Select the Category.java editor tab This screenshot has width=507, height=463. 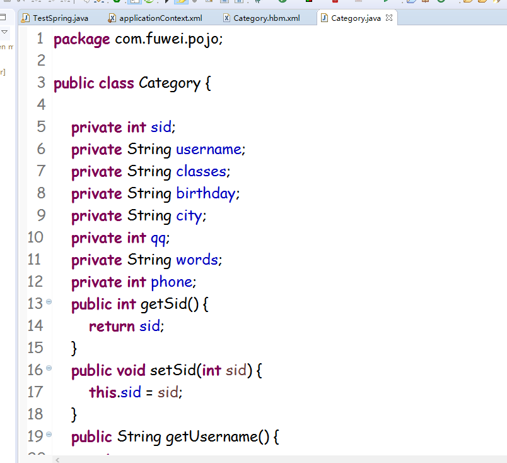(x=356, y=18)
